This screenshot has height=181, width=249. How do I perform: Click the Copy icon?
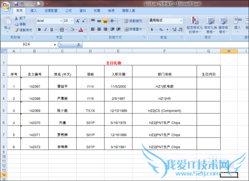point(16,24)
